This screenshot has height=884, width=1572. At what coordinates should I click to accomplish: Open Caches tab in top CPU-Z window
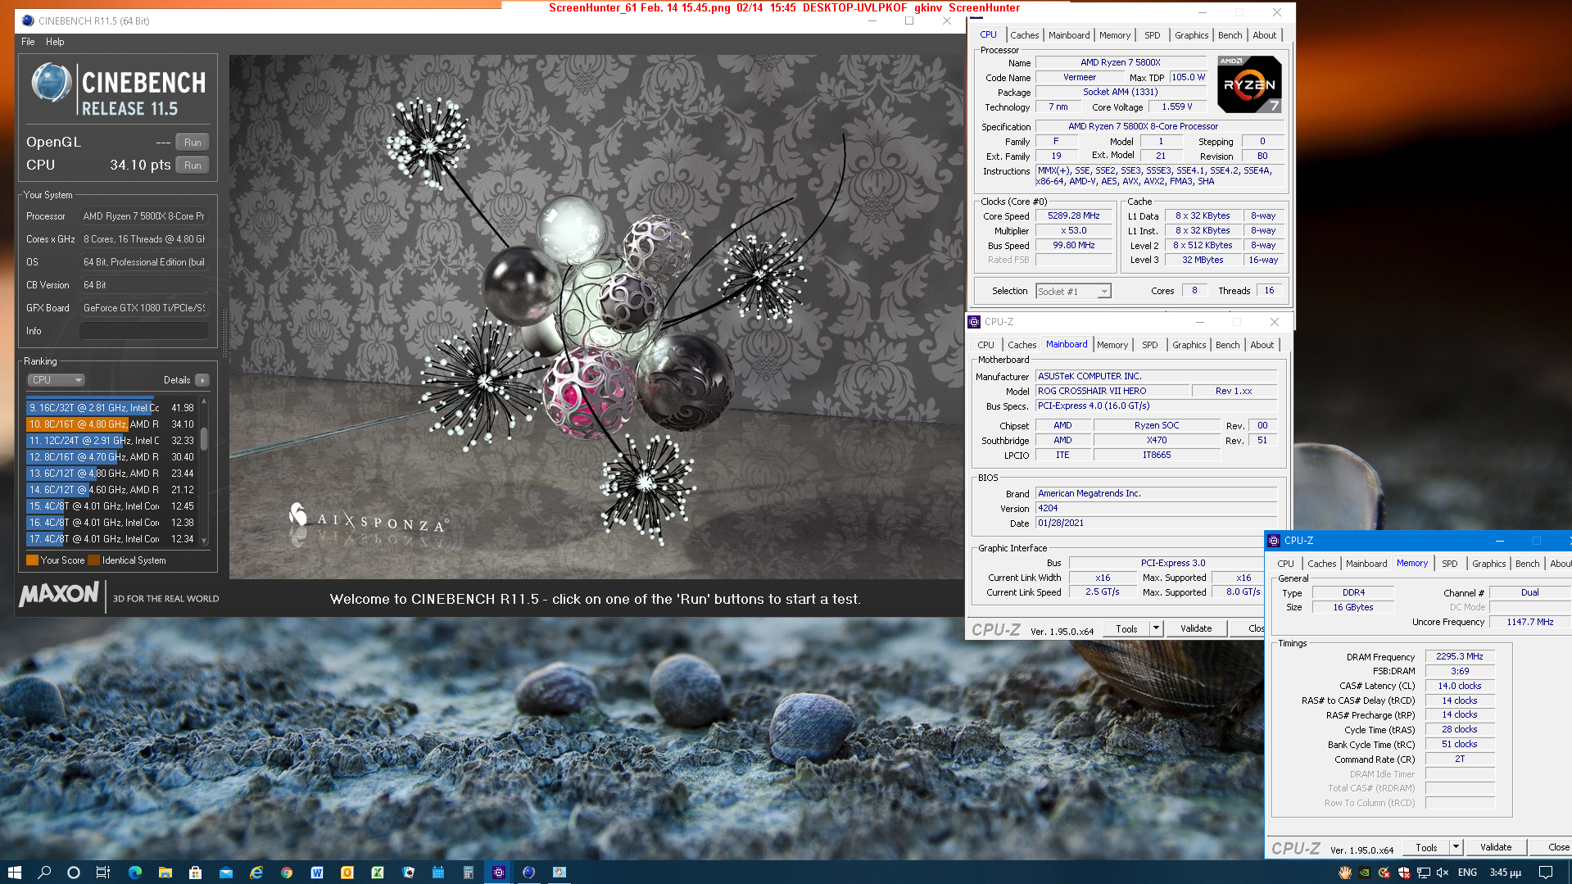1024,35
